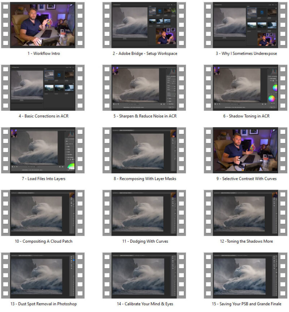Image resolution: width=289 pixels, height=312 pixels.
Task: Select the 'Sharpen & Reduce Noise in ACR' thumbnail
Action: (144, 87)
